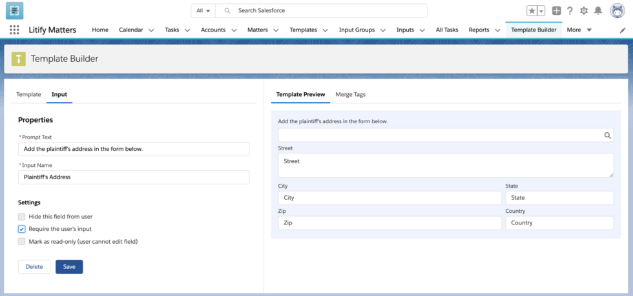Open the All search scope dropdown
Image resolution: width=633 pixels, height=296 pixels.
coord(203,11)
